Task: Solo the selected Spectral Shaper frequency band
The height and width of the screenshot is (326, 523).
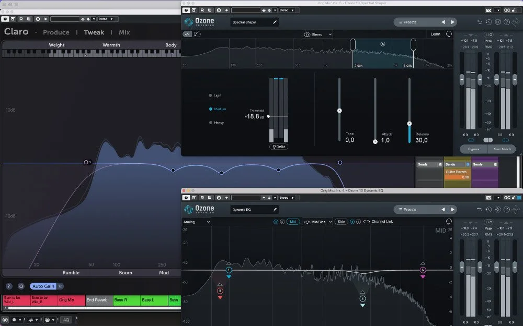Action: pos(383,44)
